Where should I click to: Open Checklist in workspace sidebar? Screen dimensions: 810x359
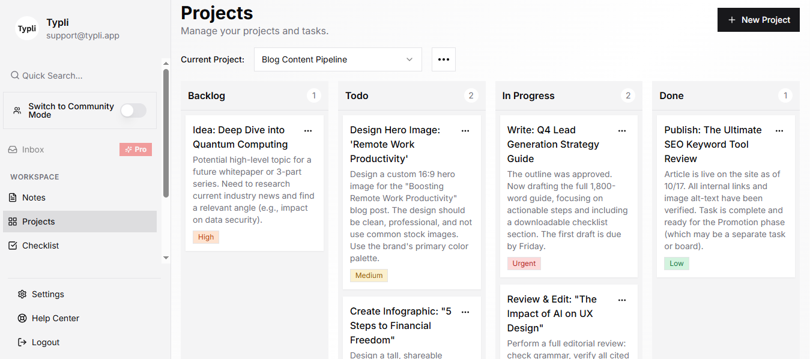pos(40,246)
